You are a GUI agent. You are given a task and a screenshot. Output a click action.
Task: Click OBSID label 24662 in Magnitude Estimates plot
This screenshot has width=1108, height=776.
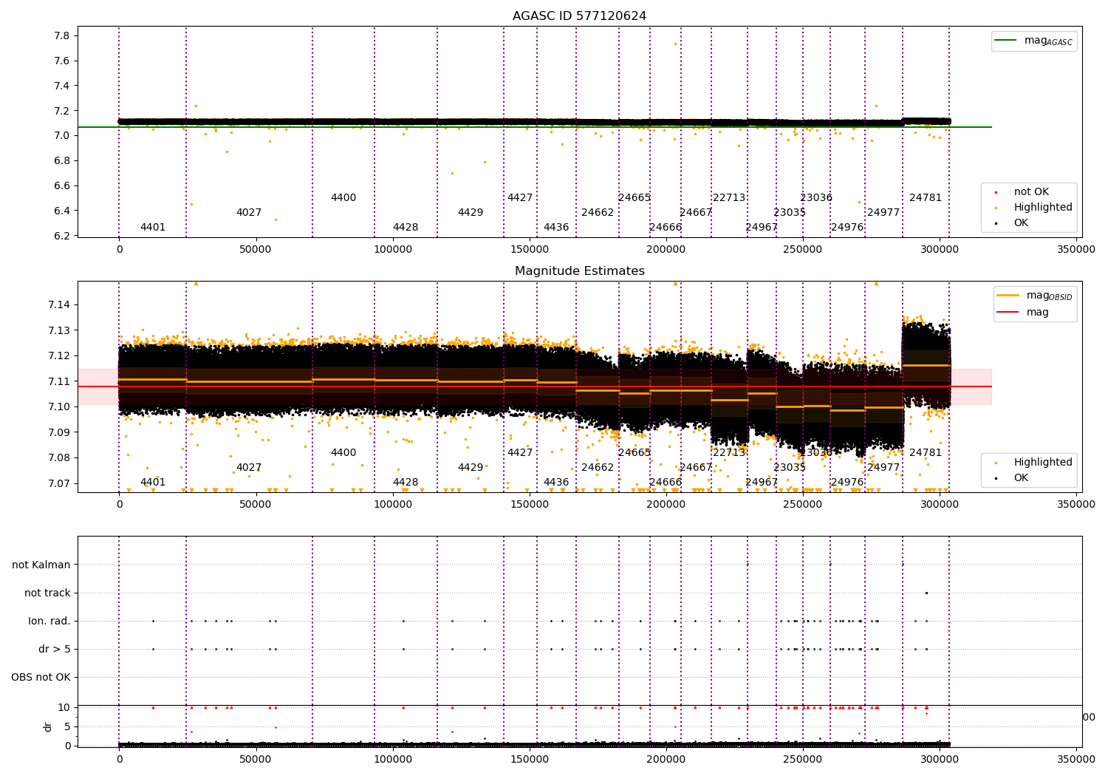point(598,468)
